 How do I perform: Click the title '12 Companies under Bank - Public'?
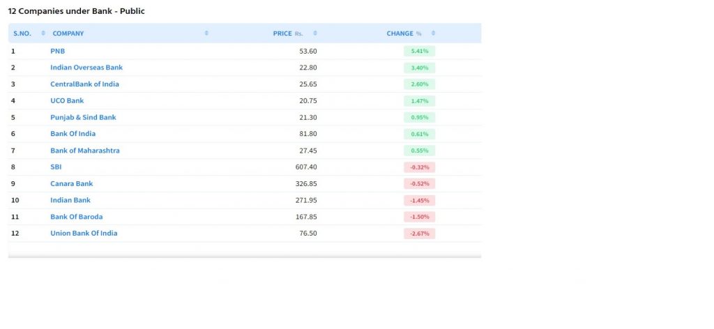[77, 11]
